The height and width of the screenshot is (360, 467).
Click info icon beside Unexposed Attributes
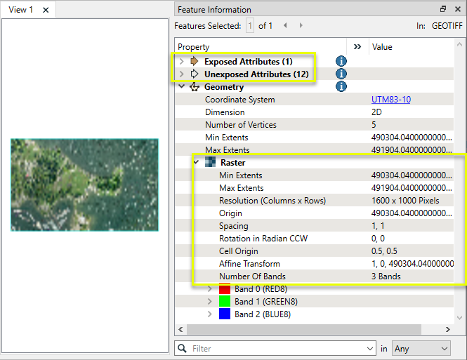point(341,74)
